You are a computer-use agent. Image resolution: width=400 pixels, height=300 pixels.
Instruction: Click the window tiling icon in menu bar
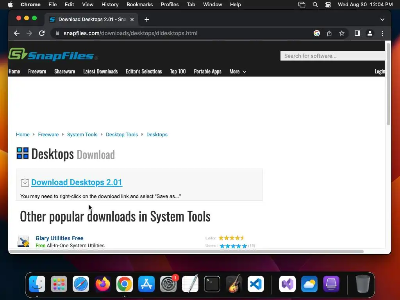point(302,5)
